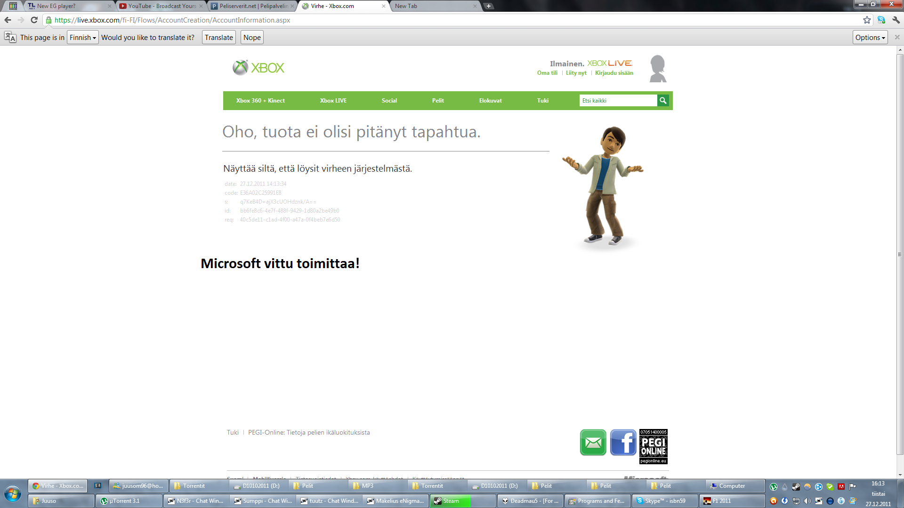Close the translate bar with X
Viewport: 904px width, 508px height.
tap(897, 37)
